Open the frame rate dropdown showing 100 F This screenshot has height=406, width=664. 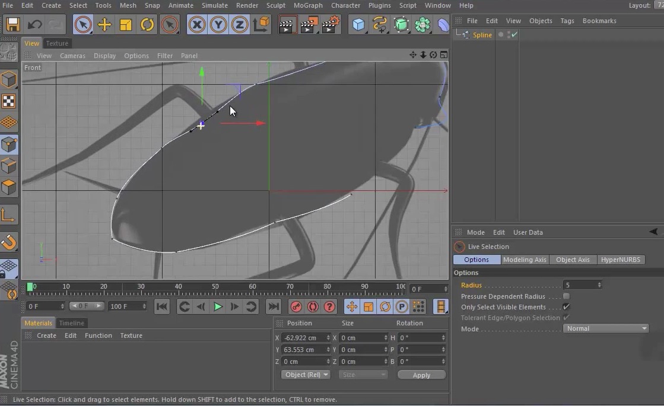pos(126,306)
